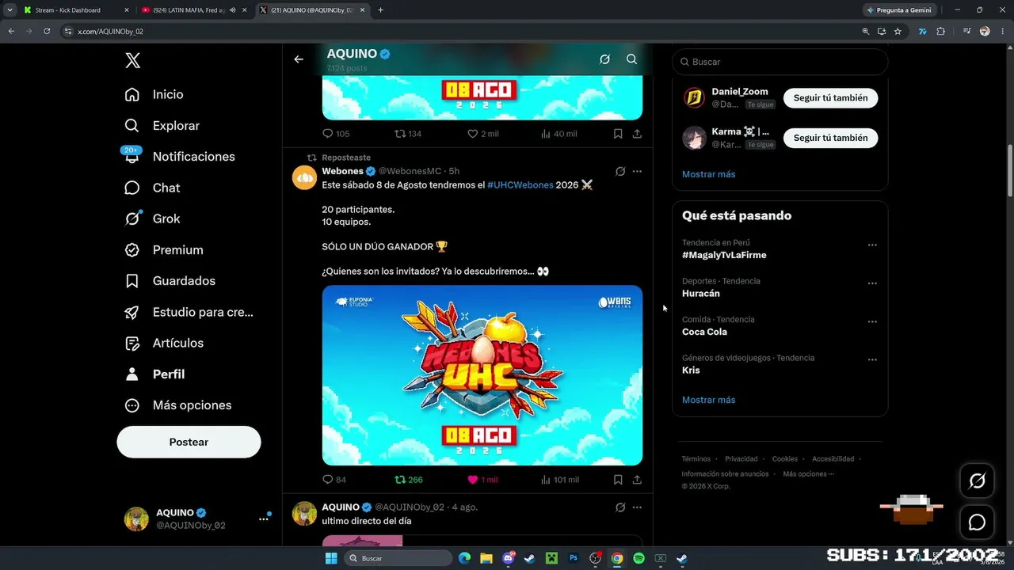This screenshot has width=1014, height=570.
Task: Open the floating Grok button
Action: (x=977, y=481)
